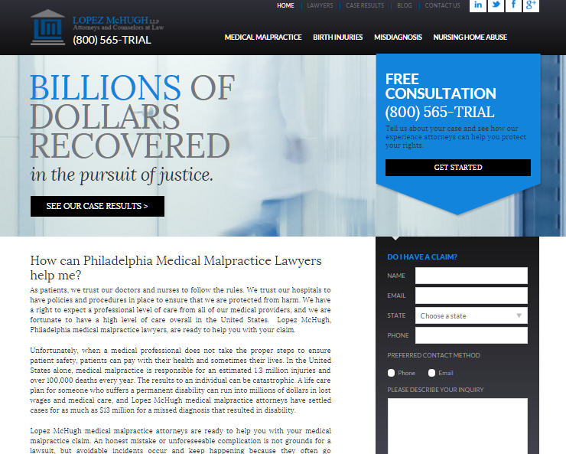Click the header phone number (800) 565-TRIAL

pos(112,40)
